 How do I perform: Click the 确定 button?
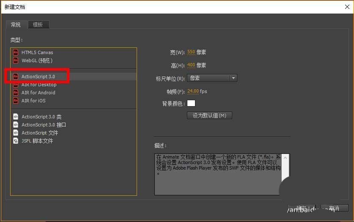[302, 208]
